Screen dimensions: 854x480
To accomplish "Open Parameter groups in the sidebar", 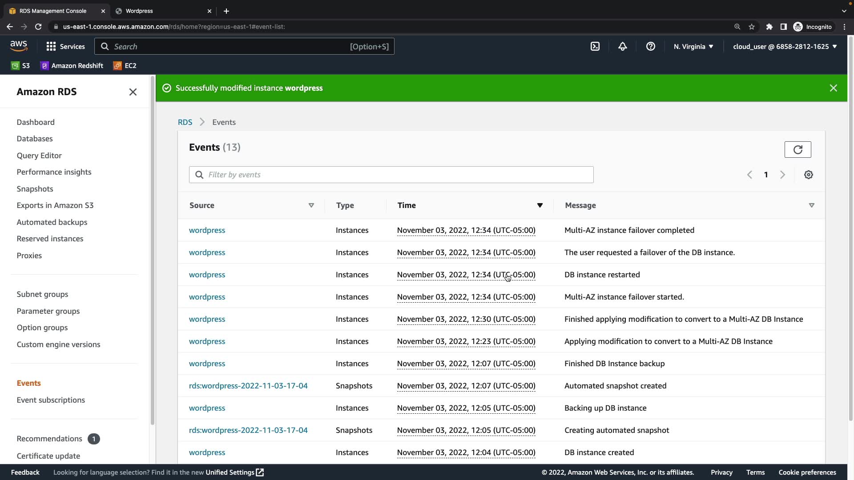I will pyautogui.click(x=48, y=311).
